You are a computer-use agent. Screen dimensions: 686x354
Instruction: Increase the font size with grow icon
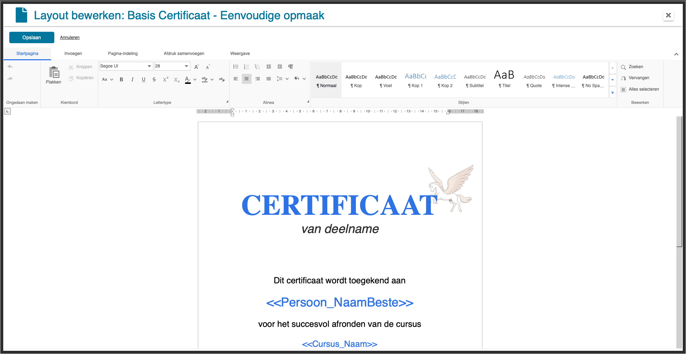point(197,67)
